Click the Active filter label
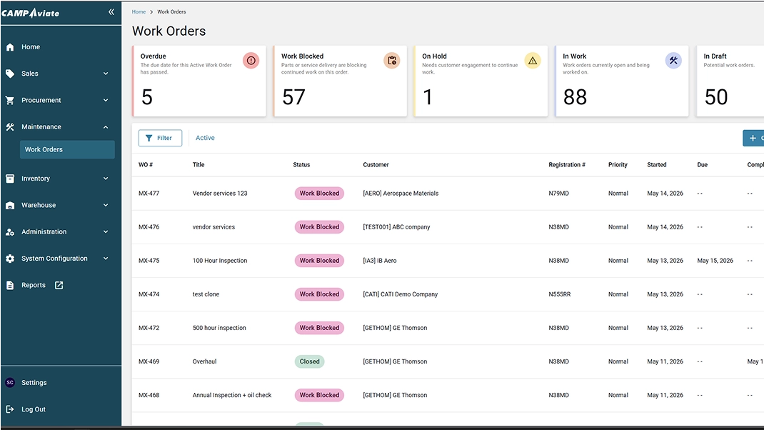The image size is (764, 430). 205,138
